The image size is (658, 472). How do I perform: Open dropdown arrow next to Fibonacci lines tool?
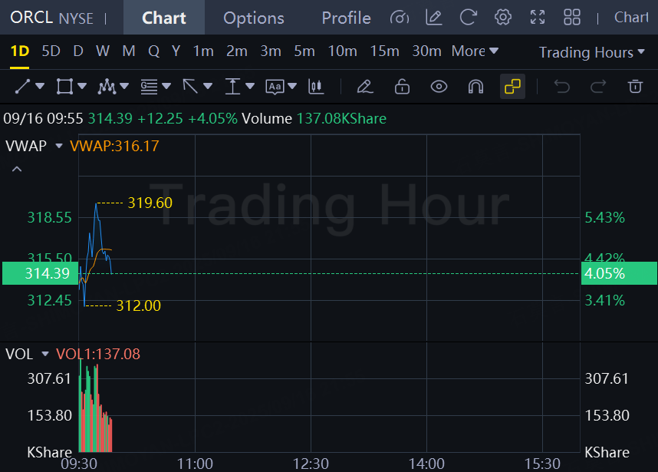tap(166, 87)
